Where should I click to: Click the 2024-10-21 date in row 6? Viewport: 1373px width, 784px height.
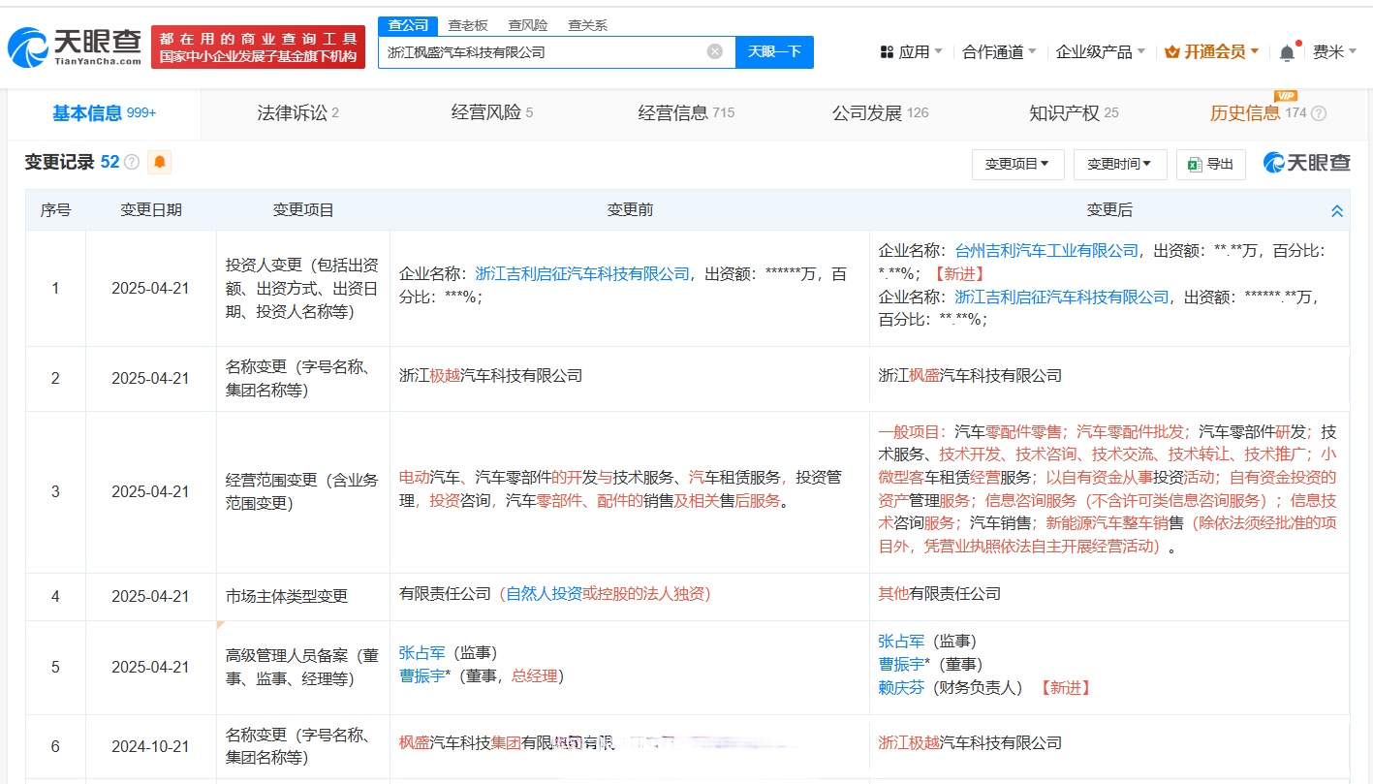[150, 747]
